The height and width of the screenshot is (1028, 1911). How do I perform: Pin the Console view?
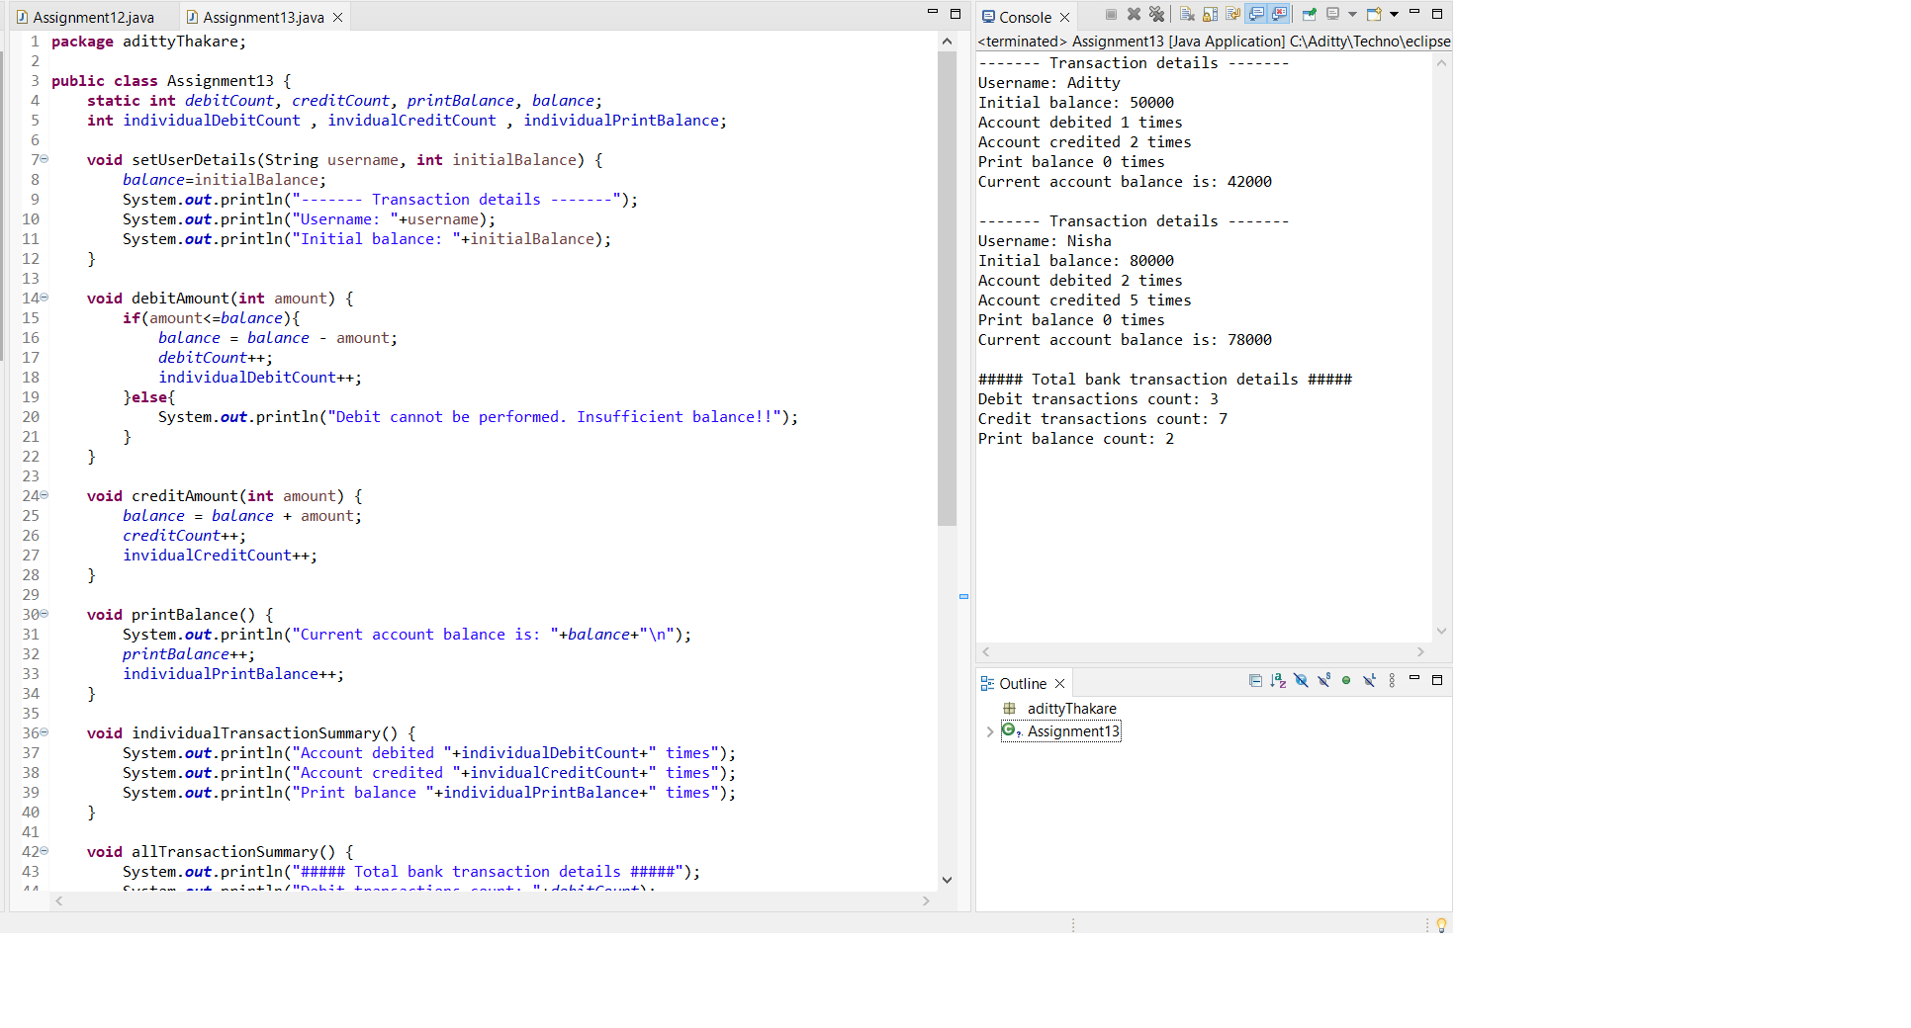click(x=1309, y=14)
